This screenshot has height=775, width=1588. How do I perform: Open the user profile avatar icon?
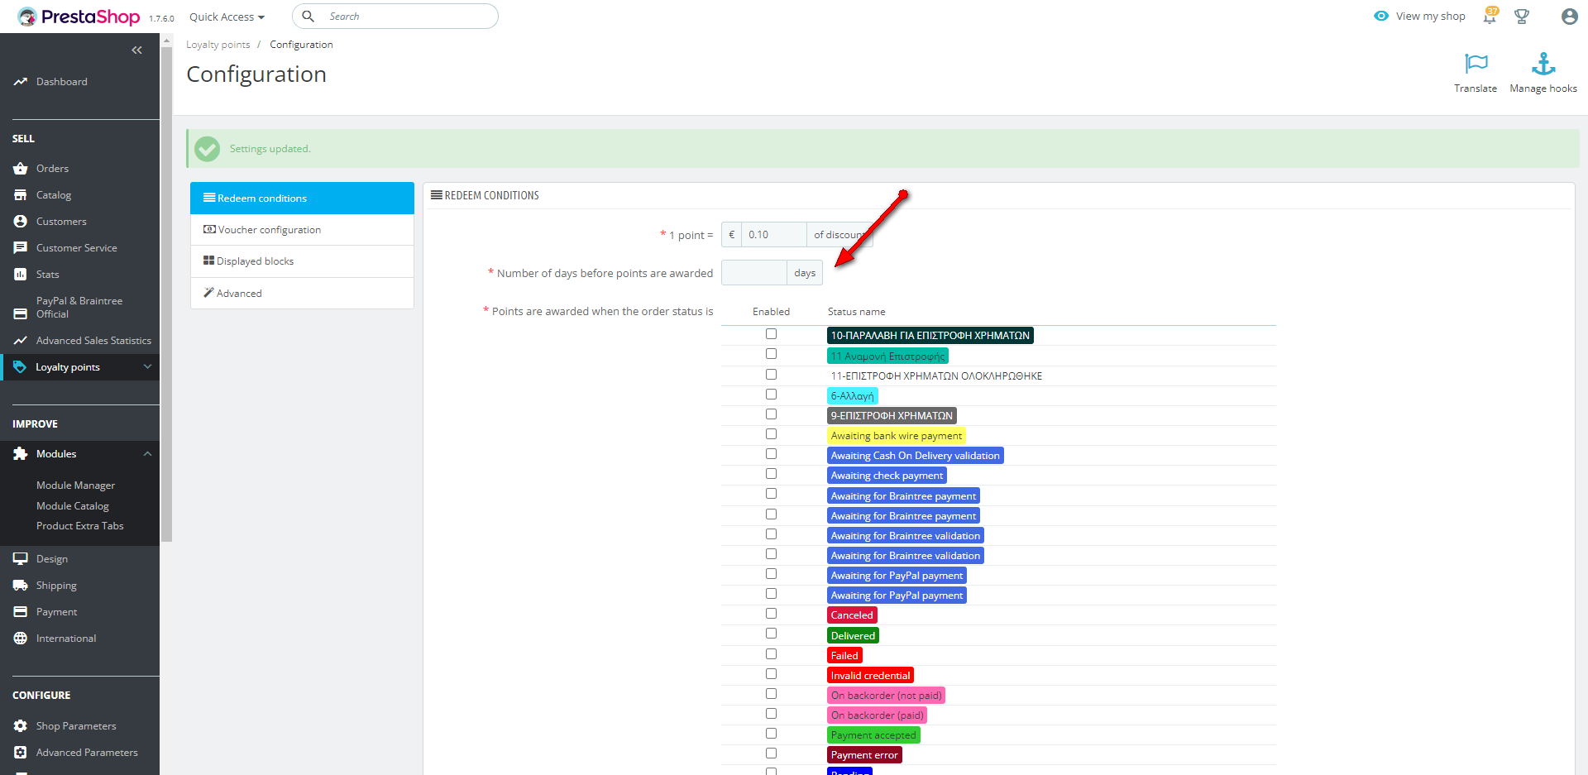click(x=1569, y=17)
